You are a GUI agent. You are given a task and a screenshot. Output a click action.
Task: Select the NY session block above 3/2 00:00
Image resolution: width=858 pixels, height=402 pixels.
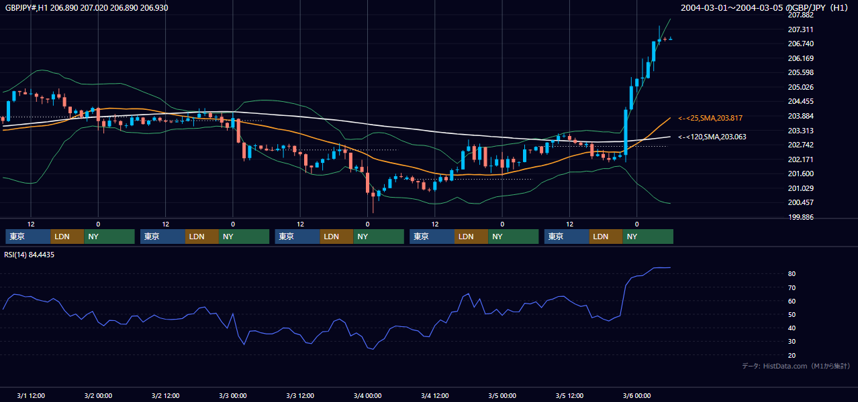109,237
